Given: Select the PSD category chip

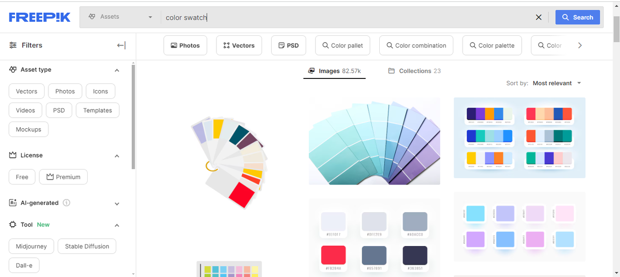Looking at the screenshot, I should 289,46.
